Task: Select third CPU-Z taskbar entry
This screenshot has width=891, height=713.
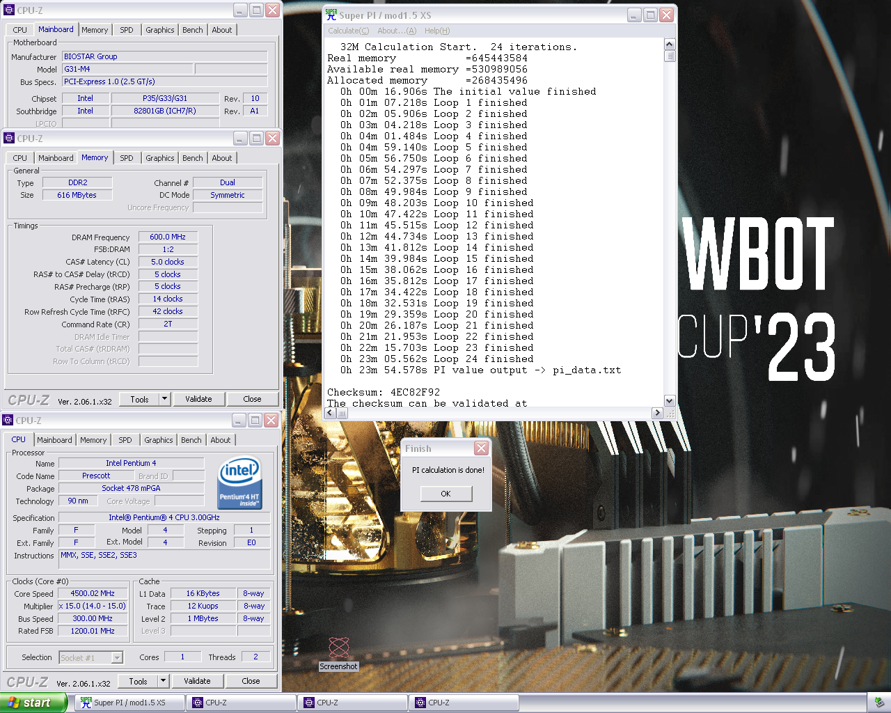Action: point(464,703)
